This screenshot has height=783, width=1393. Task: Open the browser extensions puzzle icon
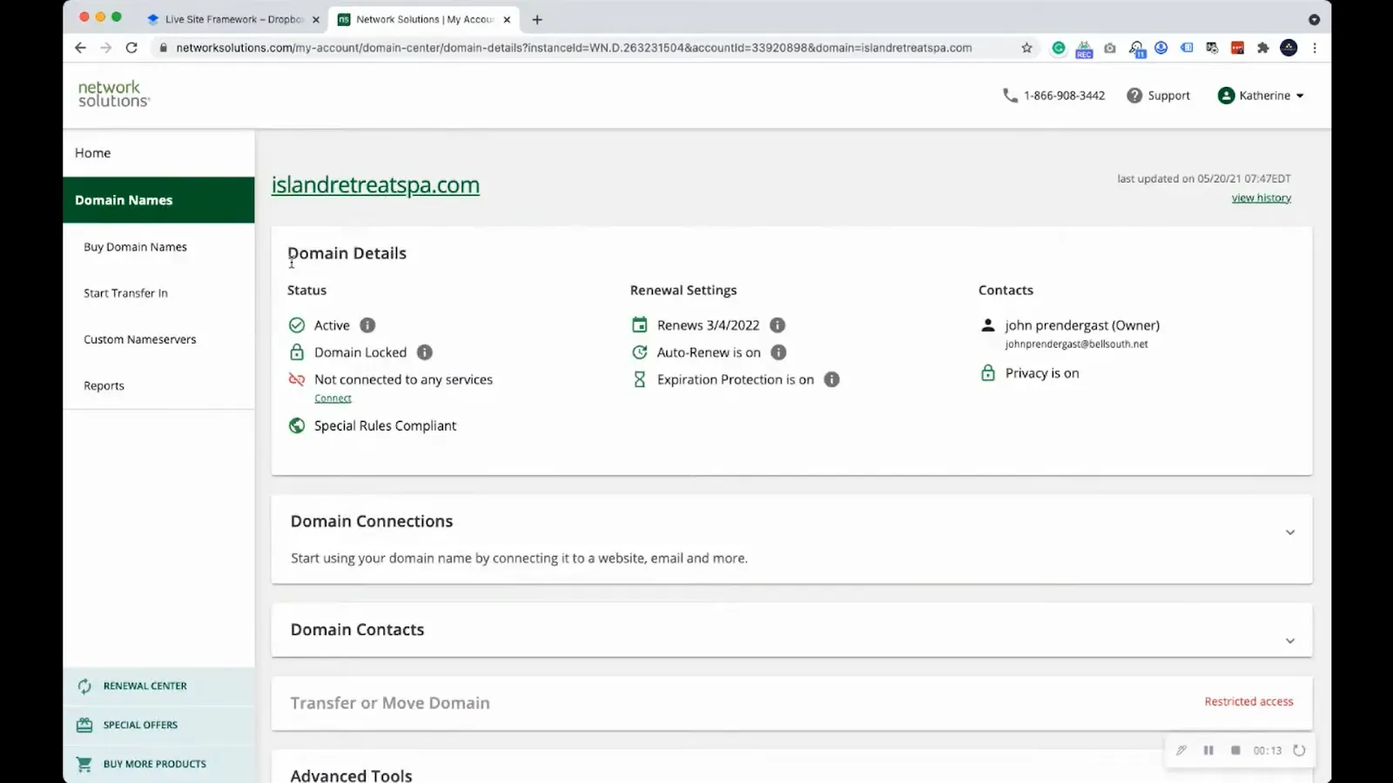[1262, 48]
